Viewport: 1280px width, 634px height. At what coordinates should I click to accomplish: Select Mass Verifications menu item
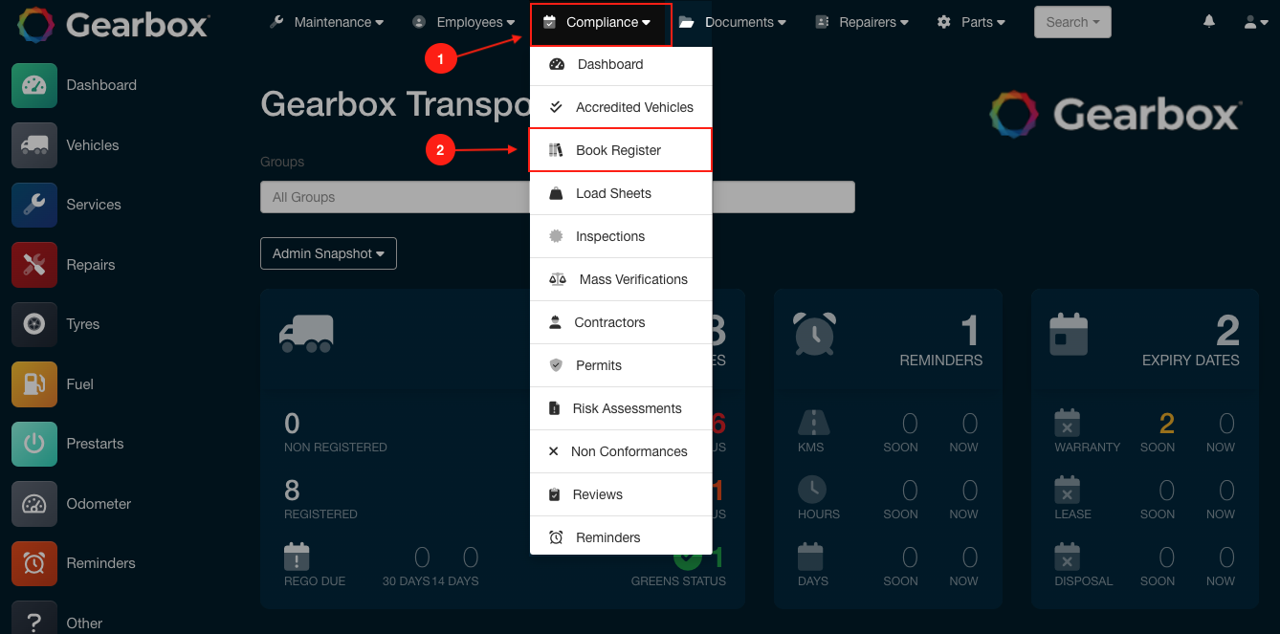pos(621,279)
